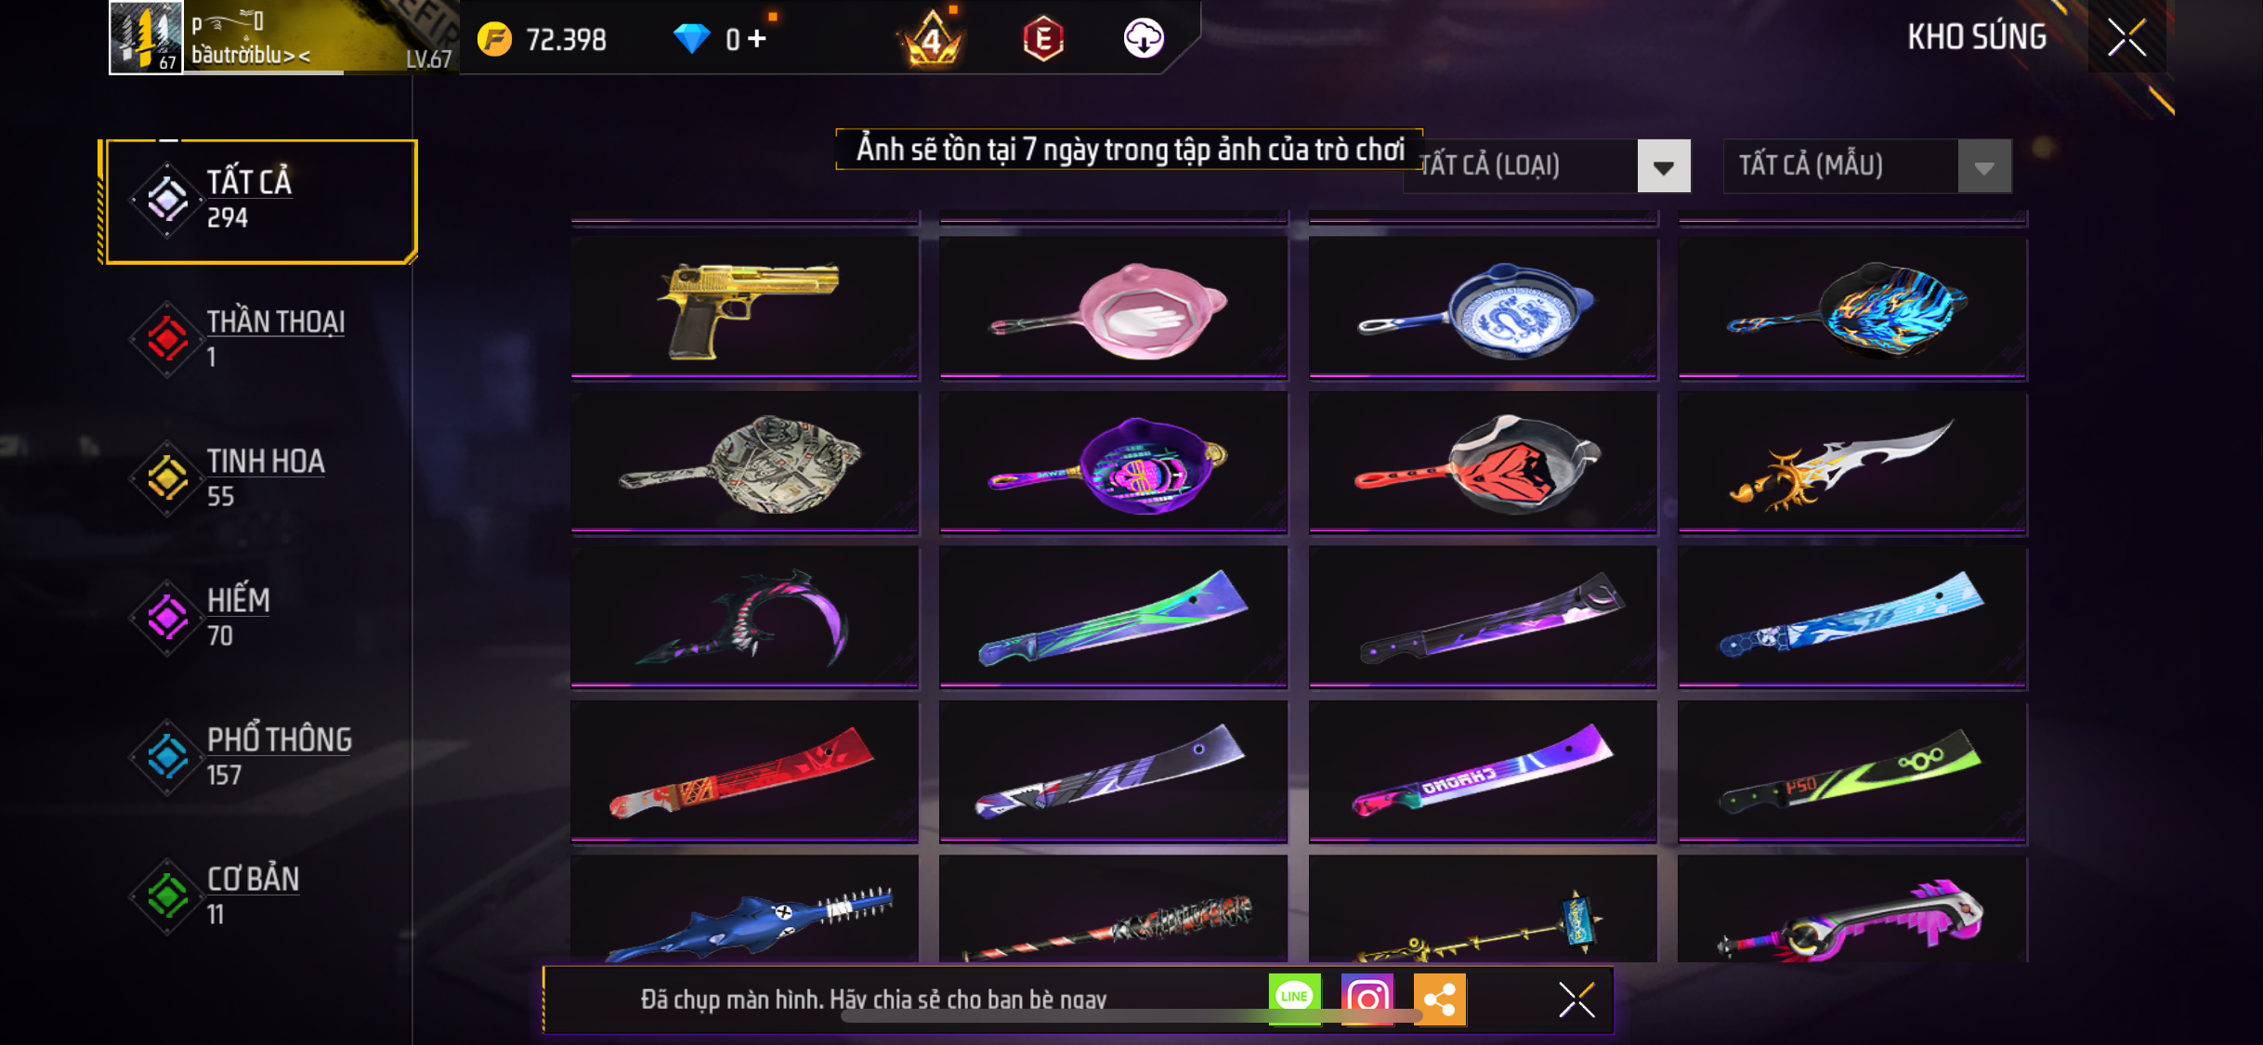Choose the pink pan skin thumbnail

(x=1114, y=307)
